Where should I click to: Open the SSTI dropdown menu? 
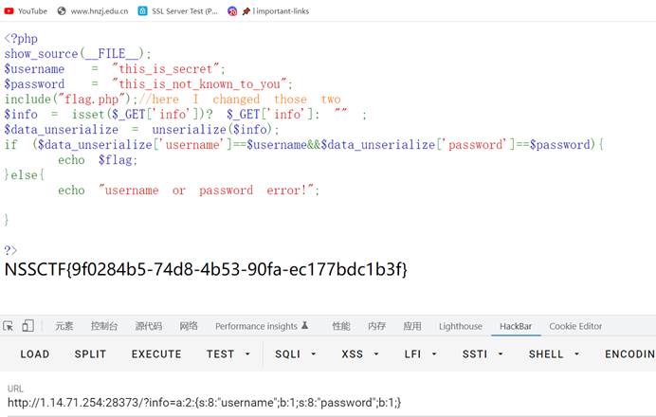pyautogui.click(x=482, y=354)
